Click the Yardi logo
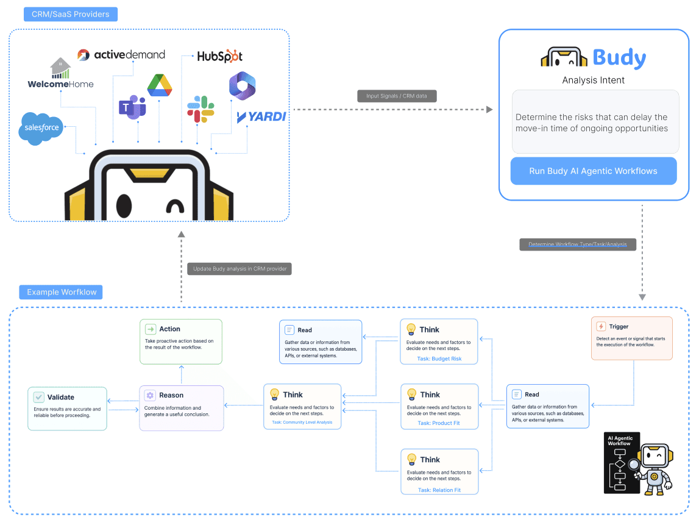Viewport: 699px width, 525px height. pyautogui.click(x=261, y=117)
